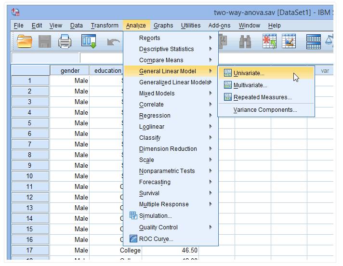Viewport: 343px width, 266px height.
Task: Choose Multivariate... from the submenu
Action: coord(266,85)
